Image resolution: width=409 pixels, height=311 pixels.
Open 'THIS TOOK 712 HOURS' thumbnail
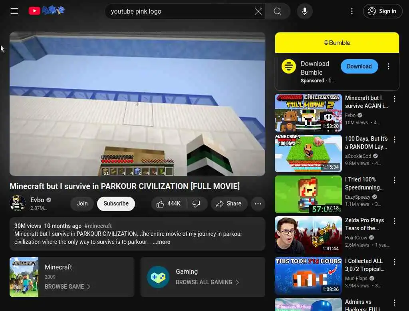(308, 276)
